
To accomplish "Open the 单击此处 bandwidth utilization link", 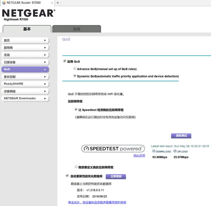I will (97, 202).
